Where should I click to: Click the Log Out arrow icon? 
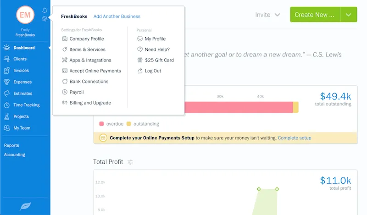click(140, 71)
